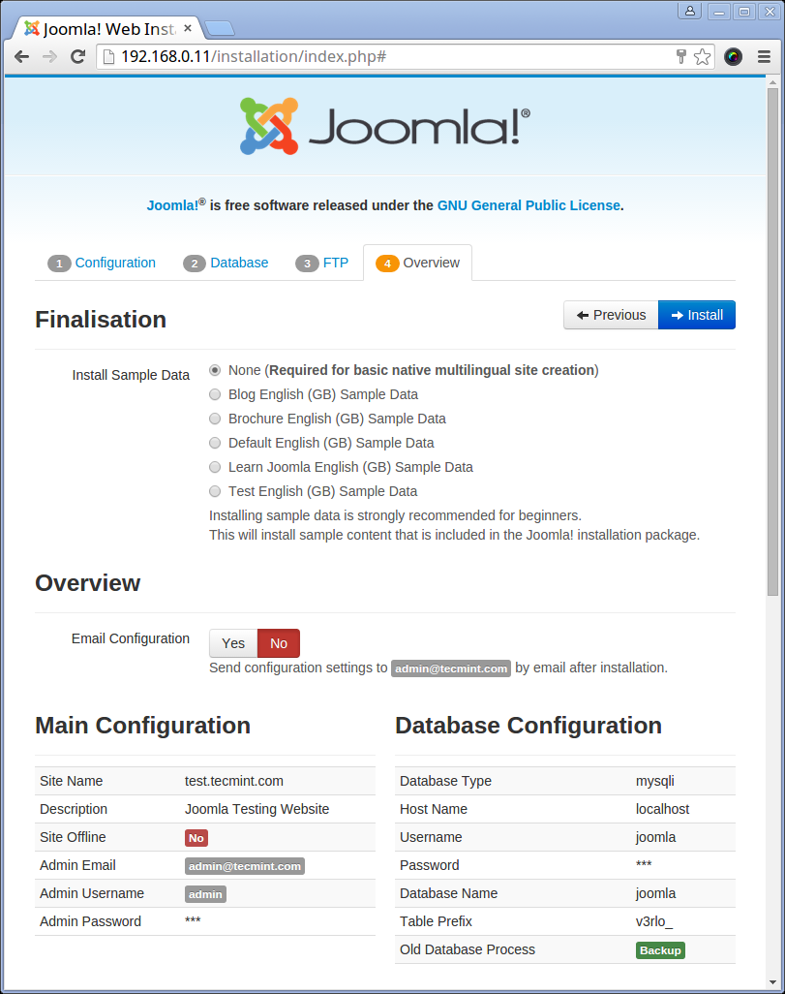The image size is (785, 994).
Task: Click the Install Sample Data label
Action: pos(131,375)
